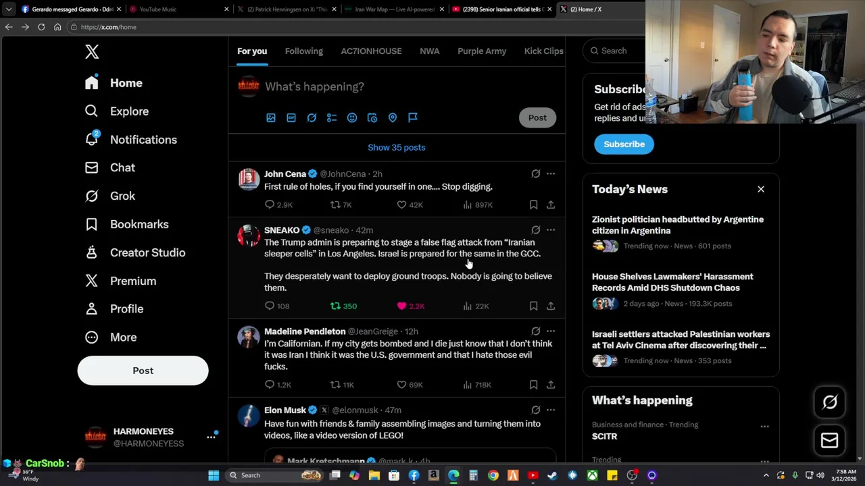Open Chat in the sidebar
The image size is (865, 486).
[109, 167]
